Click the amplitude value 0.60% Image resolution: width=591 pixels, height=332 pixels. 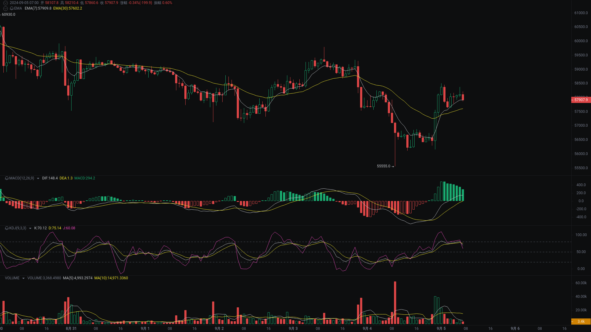point(167,3)
